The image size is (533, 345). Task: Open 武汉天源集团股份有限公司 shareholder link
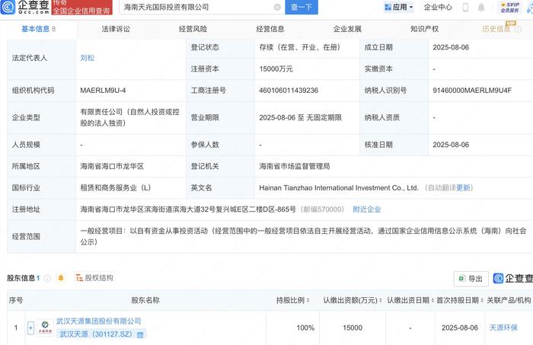98,321
